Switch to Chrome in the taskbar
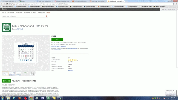The height and width of the screenshot is (100, 178). point(31,98)
